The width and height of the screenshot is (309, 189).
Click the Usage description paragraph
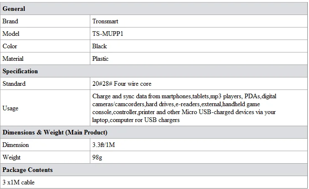pyautogui.click(x=184, y=108)
